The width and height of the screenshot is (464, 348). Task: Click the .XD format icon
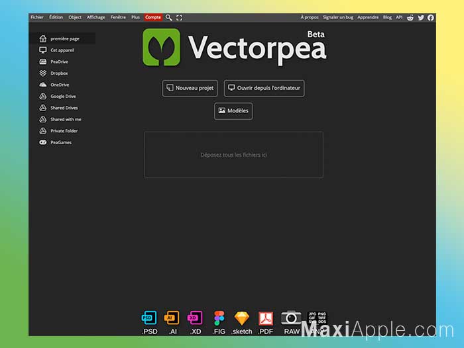point(195,318)
